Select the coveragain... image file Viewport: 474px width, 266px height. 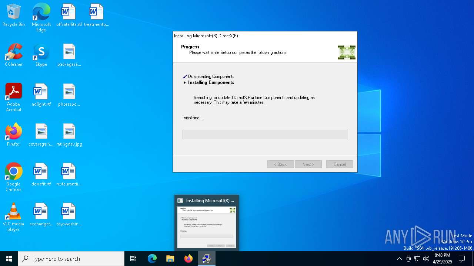click(x=41, y=135)
